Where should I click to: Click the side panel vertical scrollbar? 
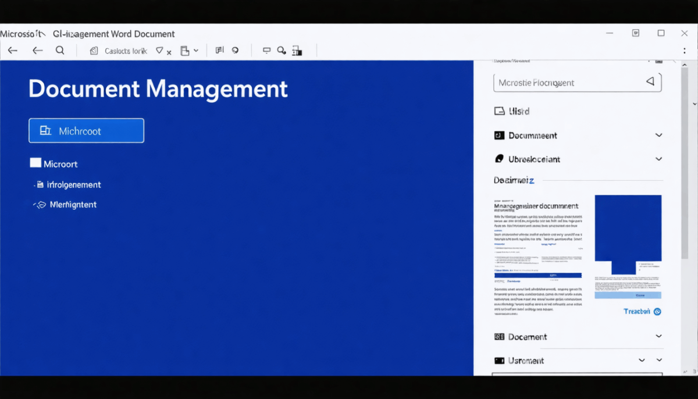tap(685, 163)
